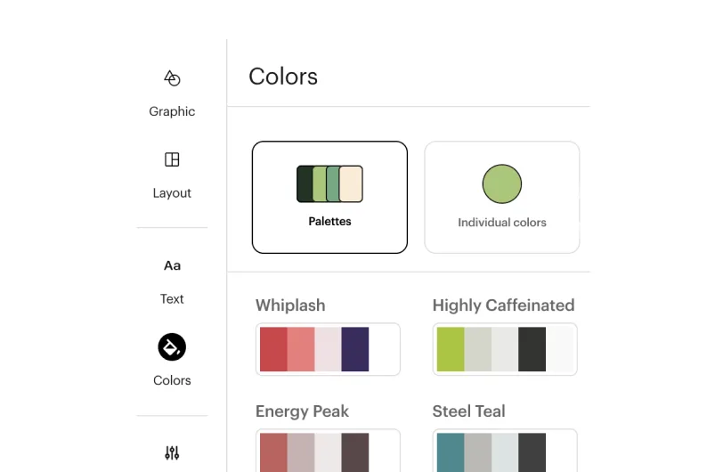Screen dimensions: 707x472
Task: Select the Layout grid icon
Action: pyautogui.click(x=172, y=159)
